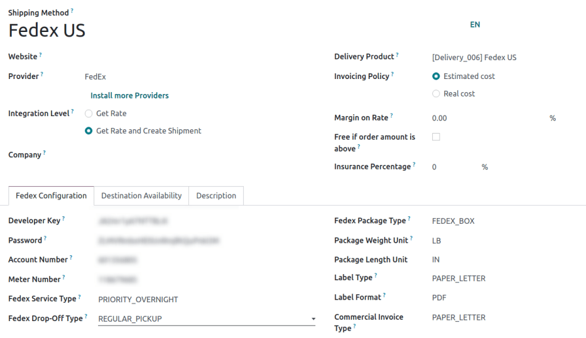Click help icon next to Provider label
Image resolution: width=586 pixels, height=338 pixels.
tap(41, 74)
